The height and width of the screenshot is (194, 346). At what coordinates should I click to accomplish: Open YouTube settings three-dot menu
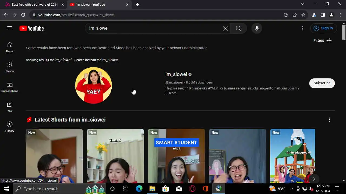(303, 28)
